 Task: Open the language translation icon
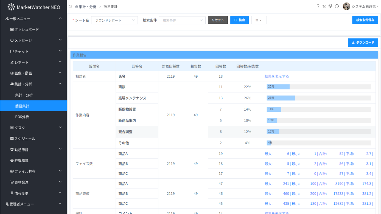coord(324,6)
